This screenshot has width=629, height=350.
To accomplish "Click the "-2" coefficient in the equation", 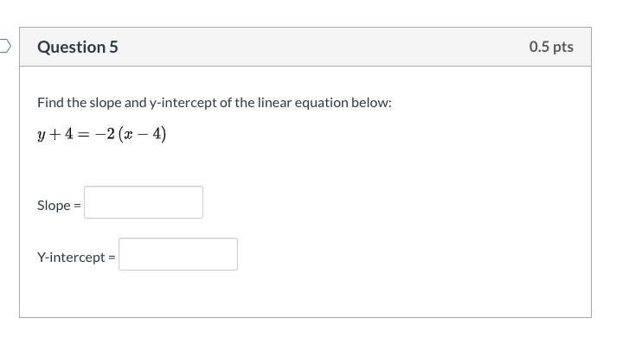I will (x=106, y=135).
